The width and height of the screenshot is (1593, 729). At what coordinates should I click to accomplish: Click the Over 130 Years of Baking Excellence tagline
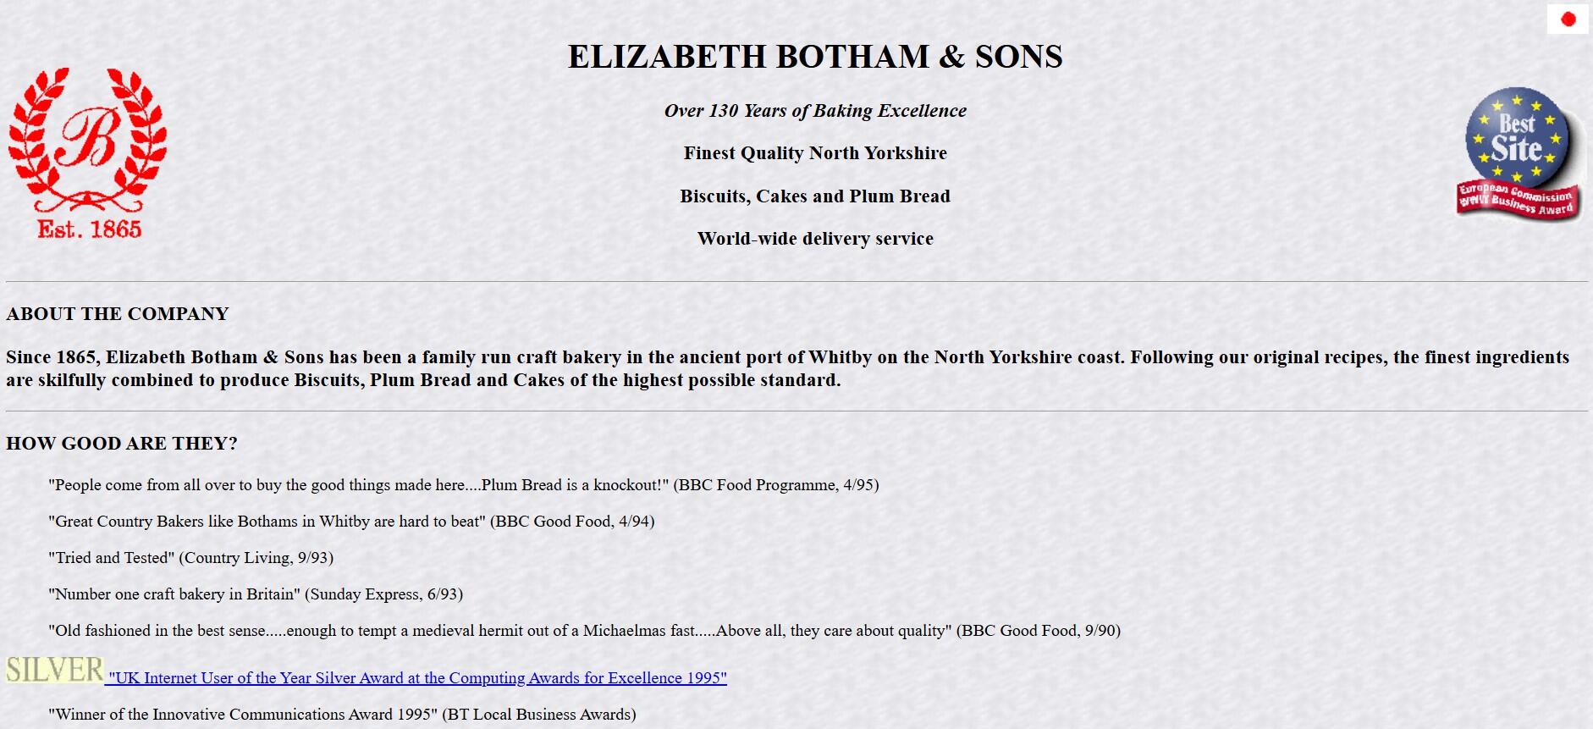coord(815,111)
